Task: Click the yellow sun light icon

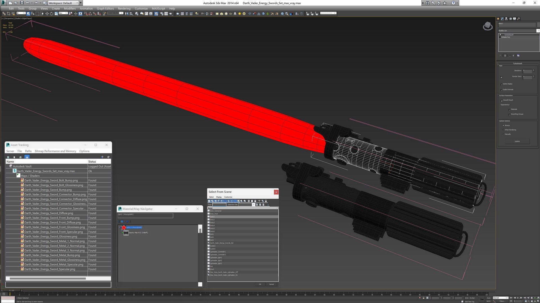Action: pyautogui.click(x=240, y=13)
